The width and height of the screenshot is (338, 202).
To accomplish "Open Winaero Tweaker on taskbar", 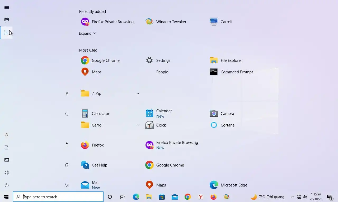I will (x=226, y=197).
